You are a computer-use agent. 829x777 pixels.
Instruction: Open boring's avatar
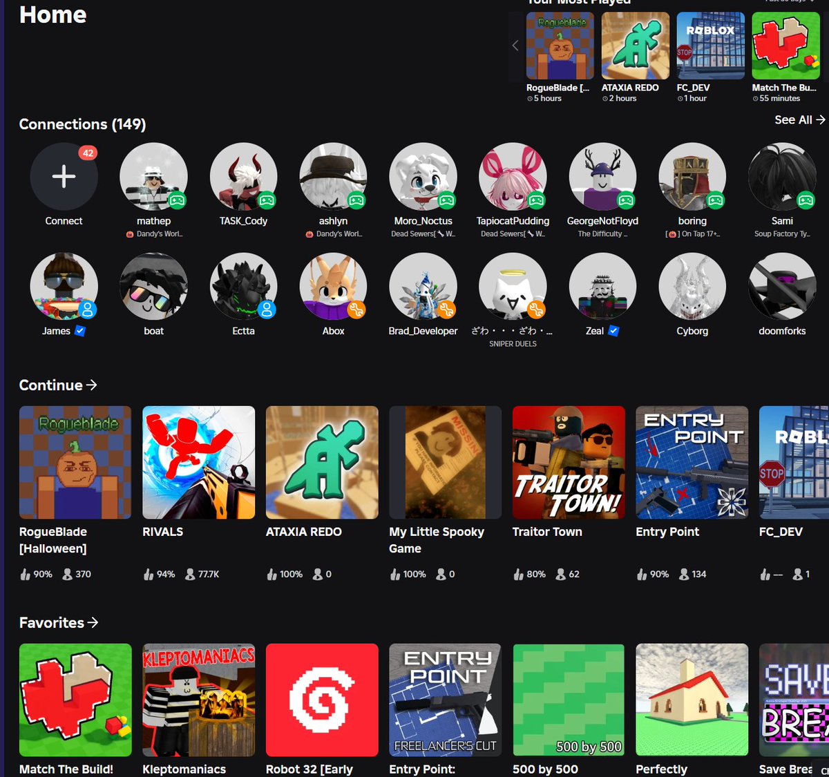tap(692, 176)
